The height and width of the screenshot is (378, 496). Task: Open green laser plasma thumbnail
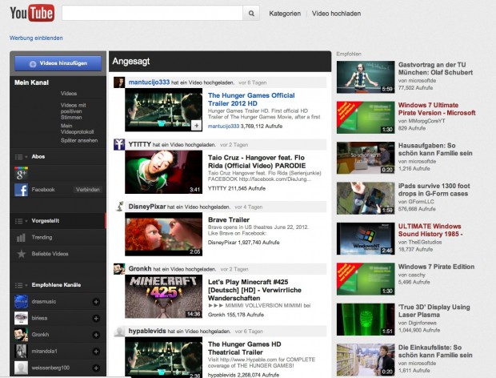click(366, 320)
